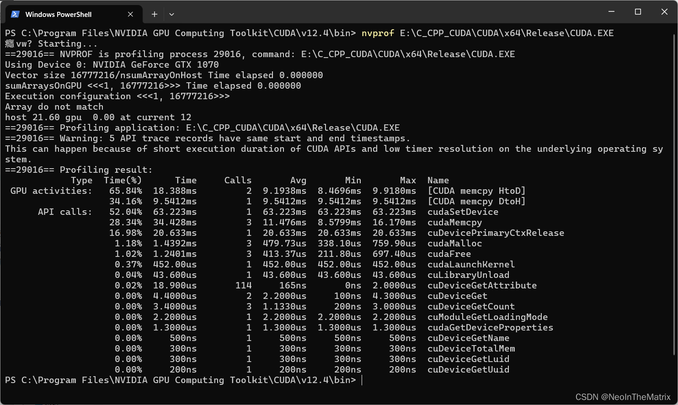Click the 'Calls' column header
The image size is (678, 405).
238,180
